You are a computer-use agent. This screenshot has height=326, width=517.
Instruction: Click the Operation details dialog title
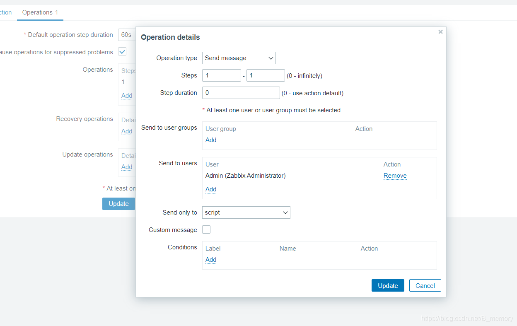click(170, 37)
